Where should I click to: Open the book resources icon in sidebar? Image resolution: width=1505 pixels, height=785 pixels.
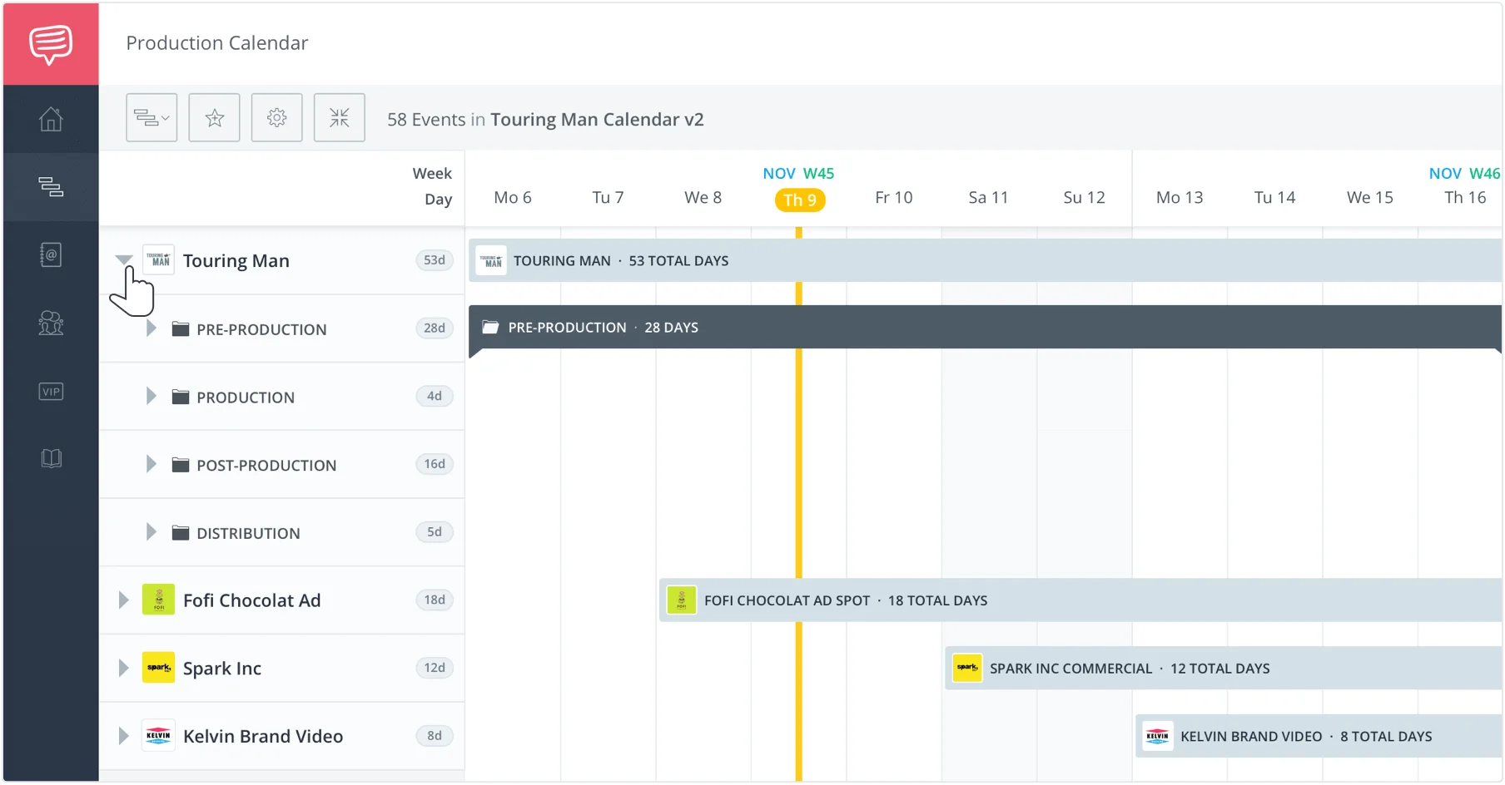(51, 458)
